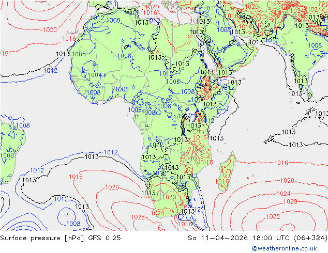Click the red "1032" isobar label
Image resolution: width=328 pixels, height=253 pixels.
[x=273, y=217]
